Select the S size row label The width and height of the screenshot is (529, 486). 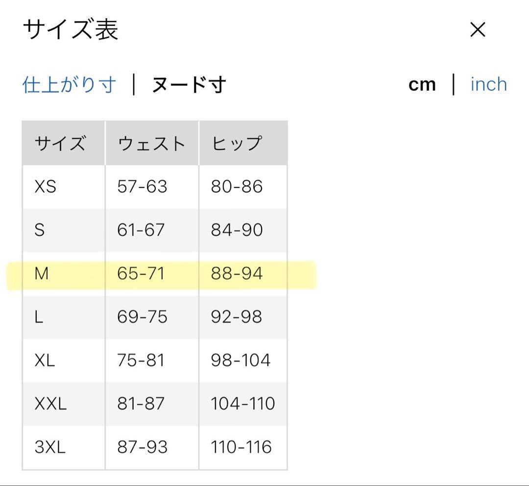coord(40,230)
